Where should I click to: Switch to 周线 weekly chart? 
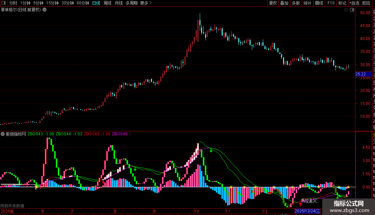[108, 3]
